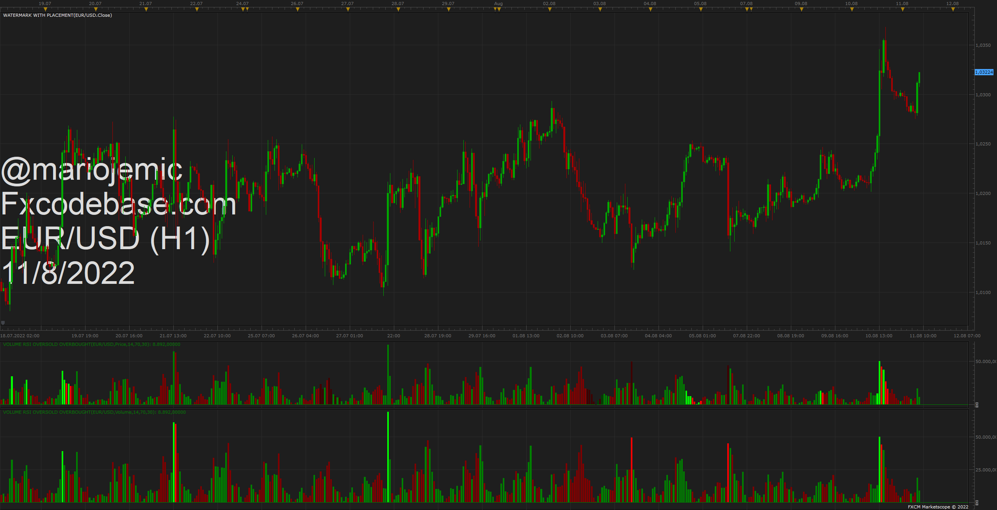Click the 1,0300 price axis label
This screenshot has width=997, height=510.
point(983,95)
